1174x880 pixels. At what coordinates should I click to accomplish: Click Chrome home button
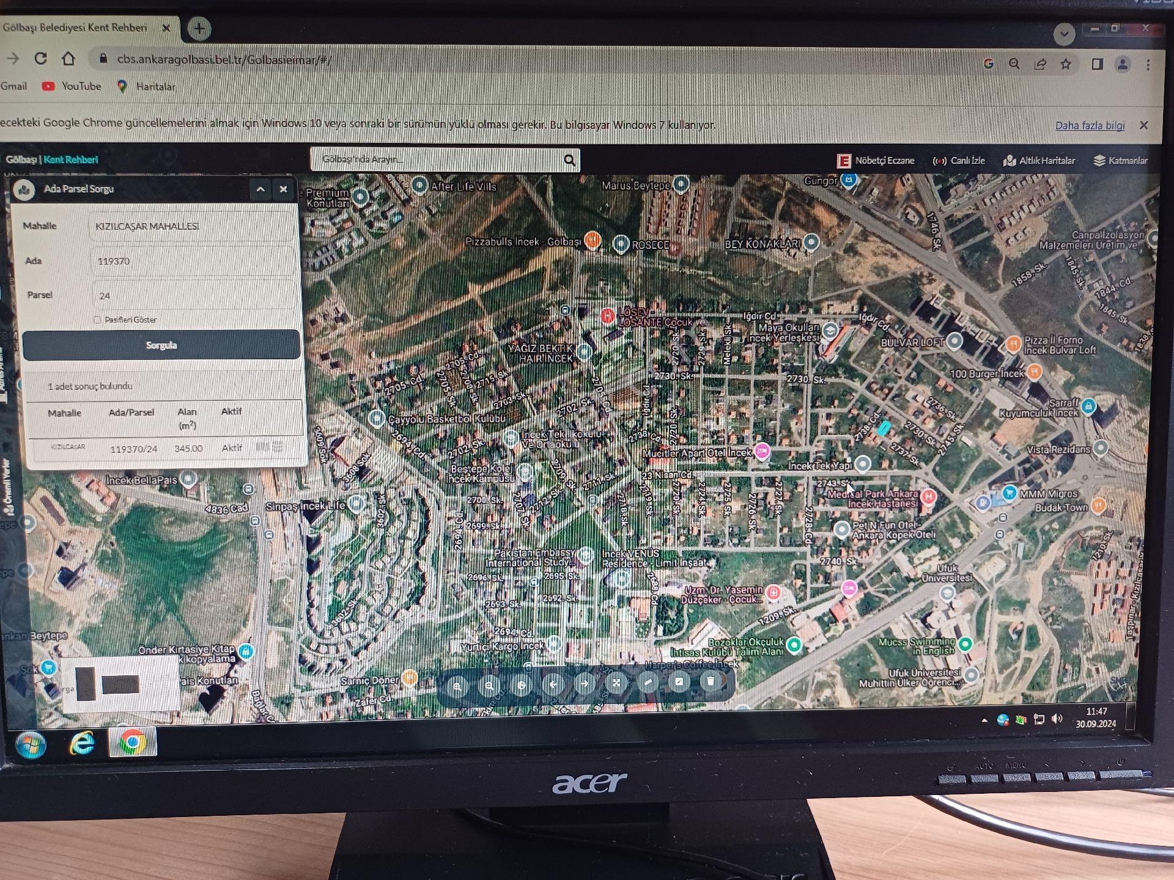tap(68, 59)
